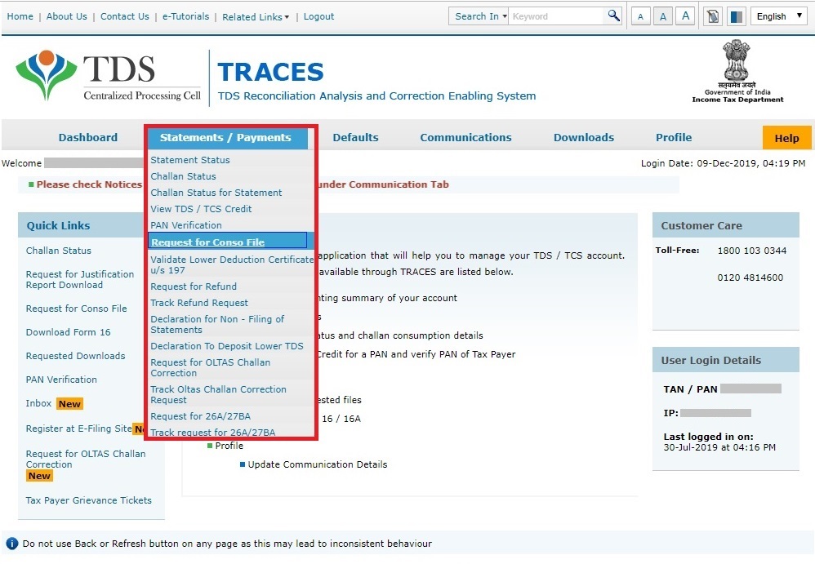The image size is (815, 564).
Task: Select highlighted Request for Conso File menu item
Action: click(228, 242)
